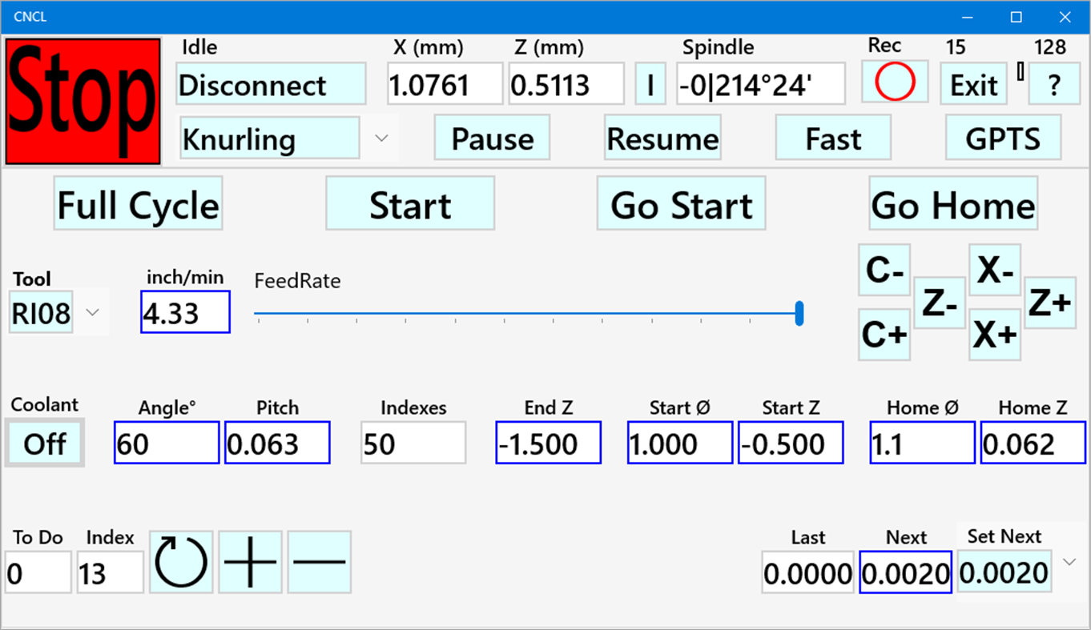Adjust the FeedRate slider handle
This screenshot has height=630, width=1091.
(x=799, y=313)
